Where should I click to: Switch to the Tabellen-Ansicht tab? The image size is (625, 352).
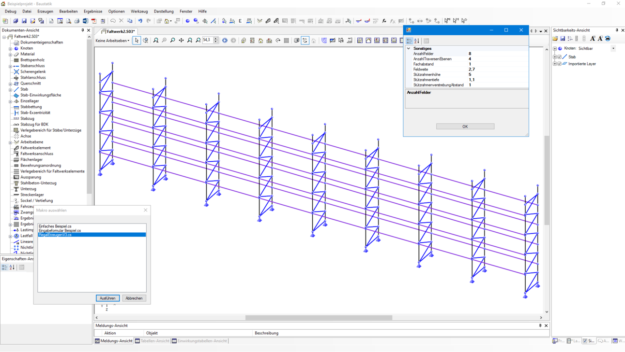click(x=152, y=341)
